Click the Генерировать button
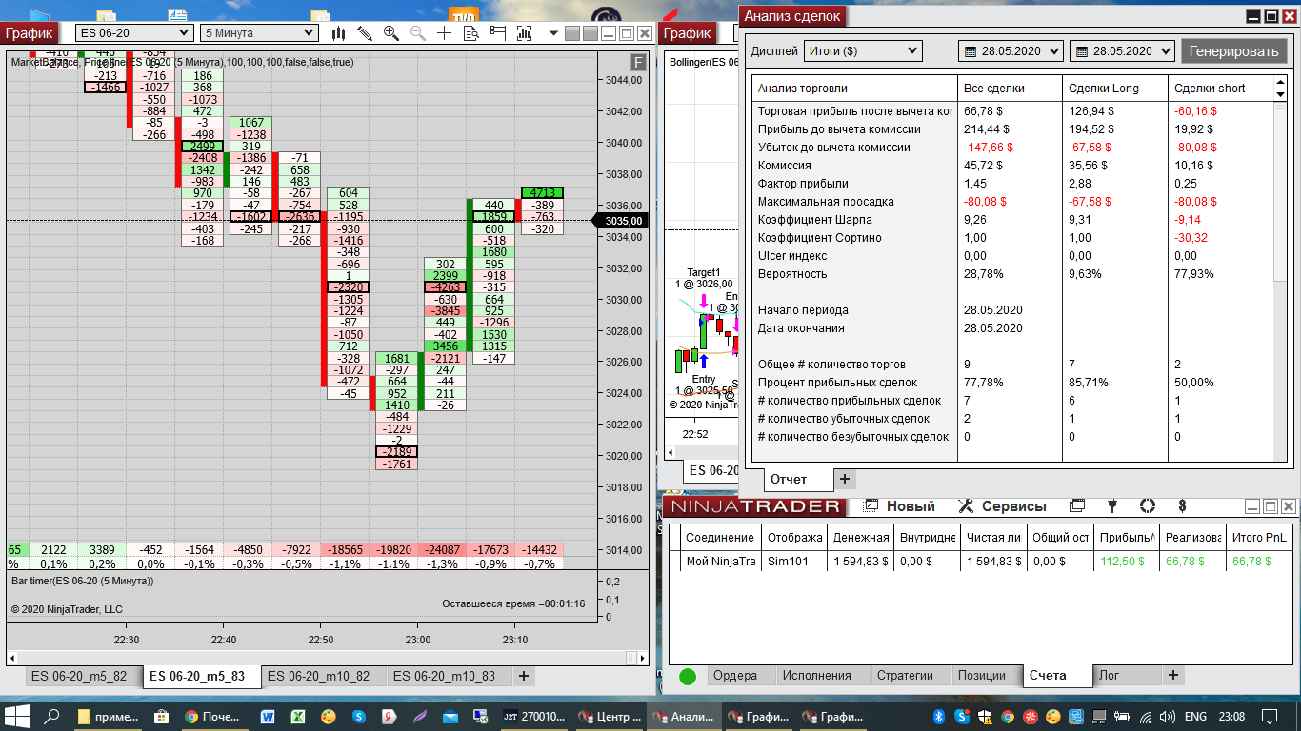 1234,51
